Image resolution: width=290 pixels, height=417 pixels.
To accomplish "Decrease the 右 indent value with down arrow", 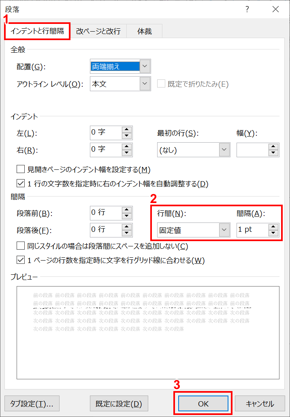I will coord(127,153).
